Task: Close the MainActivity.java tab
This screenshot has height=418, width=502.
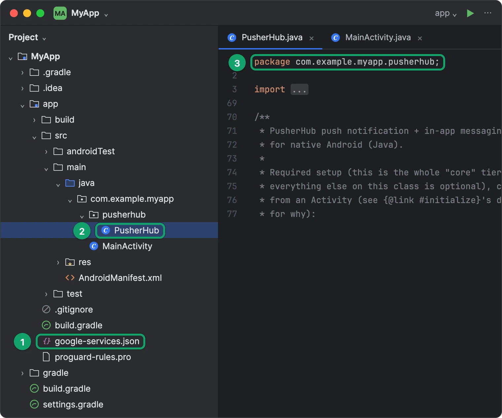Action: point(420,38)
